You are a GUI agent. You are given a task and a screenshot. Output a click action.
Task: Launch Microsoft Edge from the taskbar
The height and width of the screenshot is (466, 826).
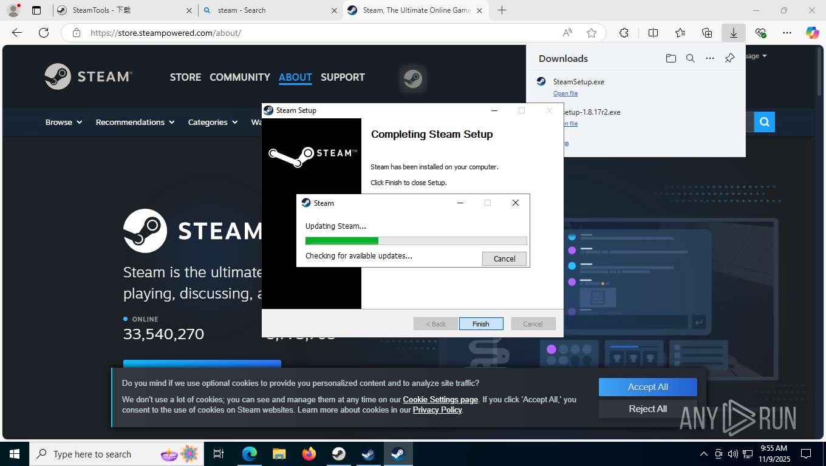tap(249, 454)
